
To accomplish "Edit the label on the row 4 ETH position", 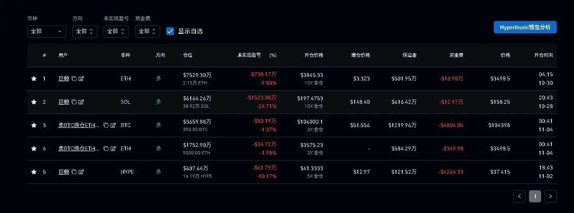I will click(113, 148).
